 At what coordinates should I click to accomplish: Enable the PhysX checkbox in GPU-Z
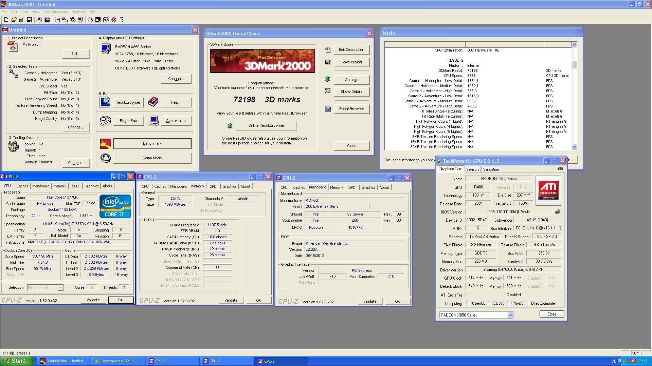(509, 303)
